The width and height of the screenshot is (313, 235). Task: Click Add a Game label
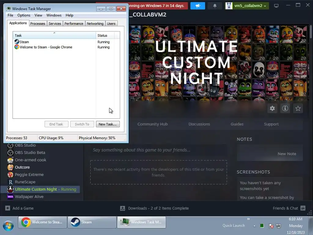(x=23, y=208)
